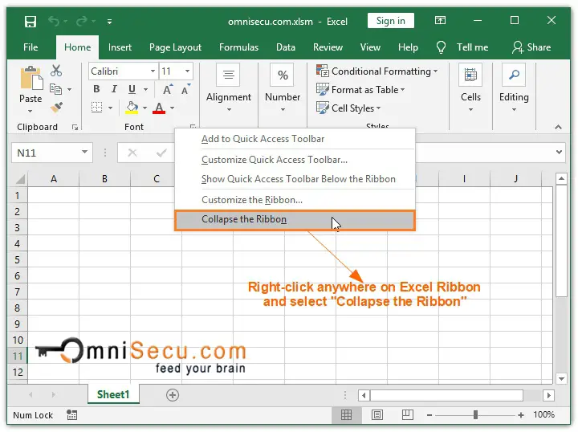Open Underline style dropdown arrow
This screenshot has height=432, width=578.
pos(145,90)
